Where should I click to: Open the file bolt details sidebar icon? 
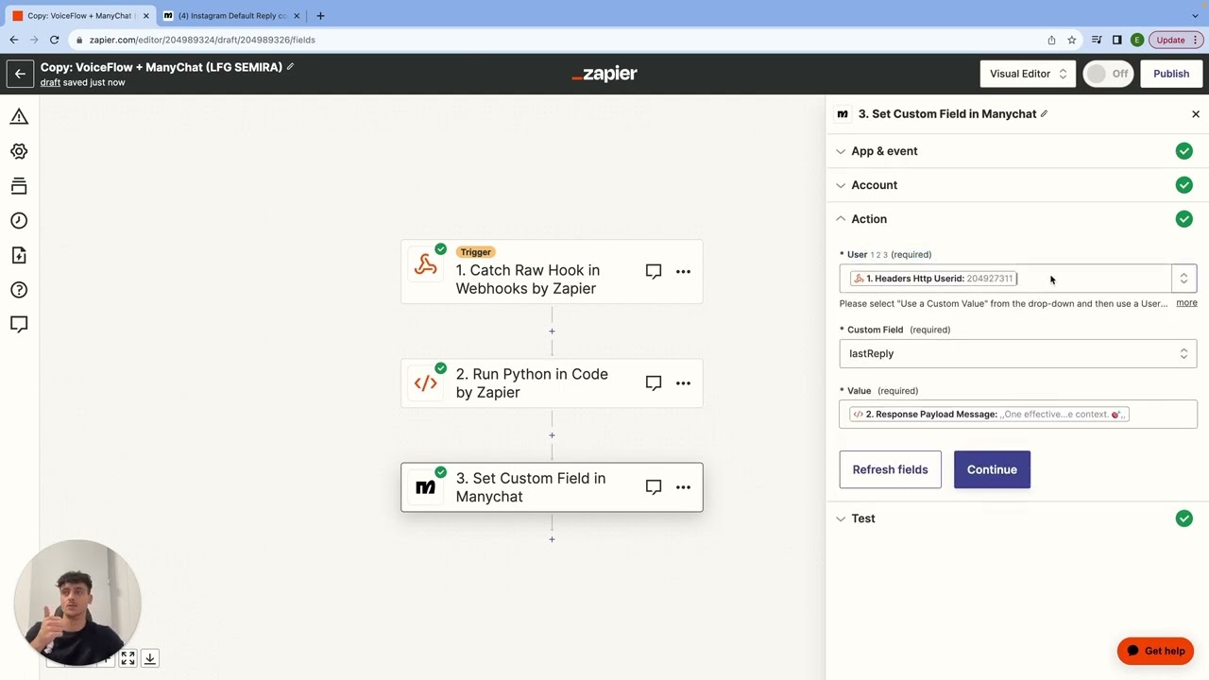click(x=19, y=255)
